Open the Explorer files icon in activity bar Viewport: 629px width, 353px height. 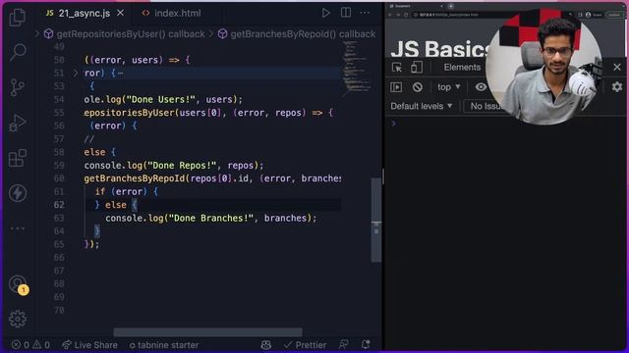[x=18, y=18]
